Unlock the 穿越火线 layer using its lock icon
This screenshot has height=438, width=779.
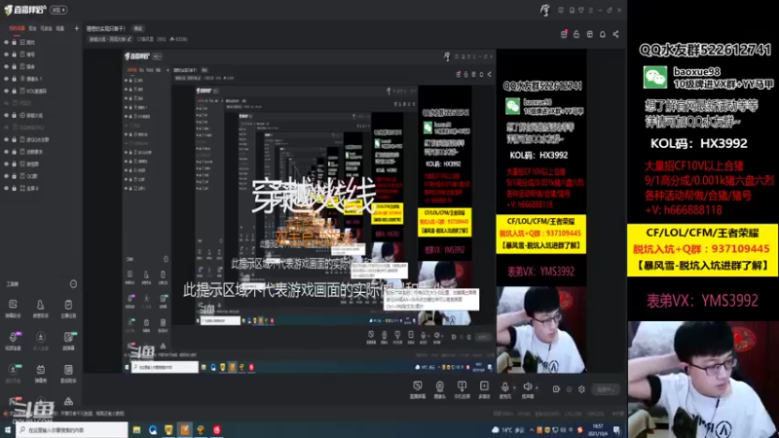[14, 115]
